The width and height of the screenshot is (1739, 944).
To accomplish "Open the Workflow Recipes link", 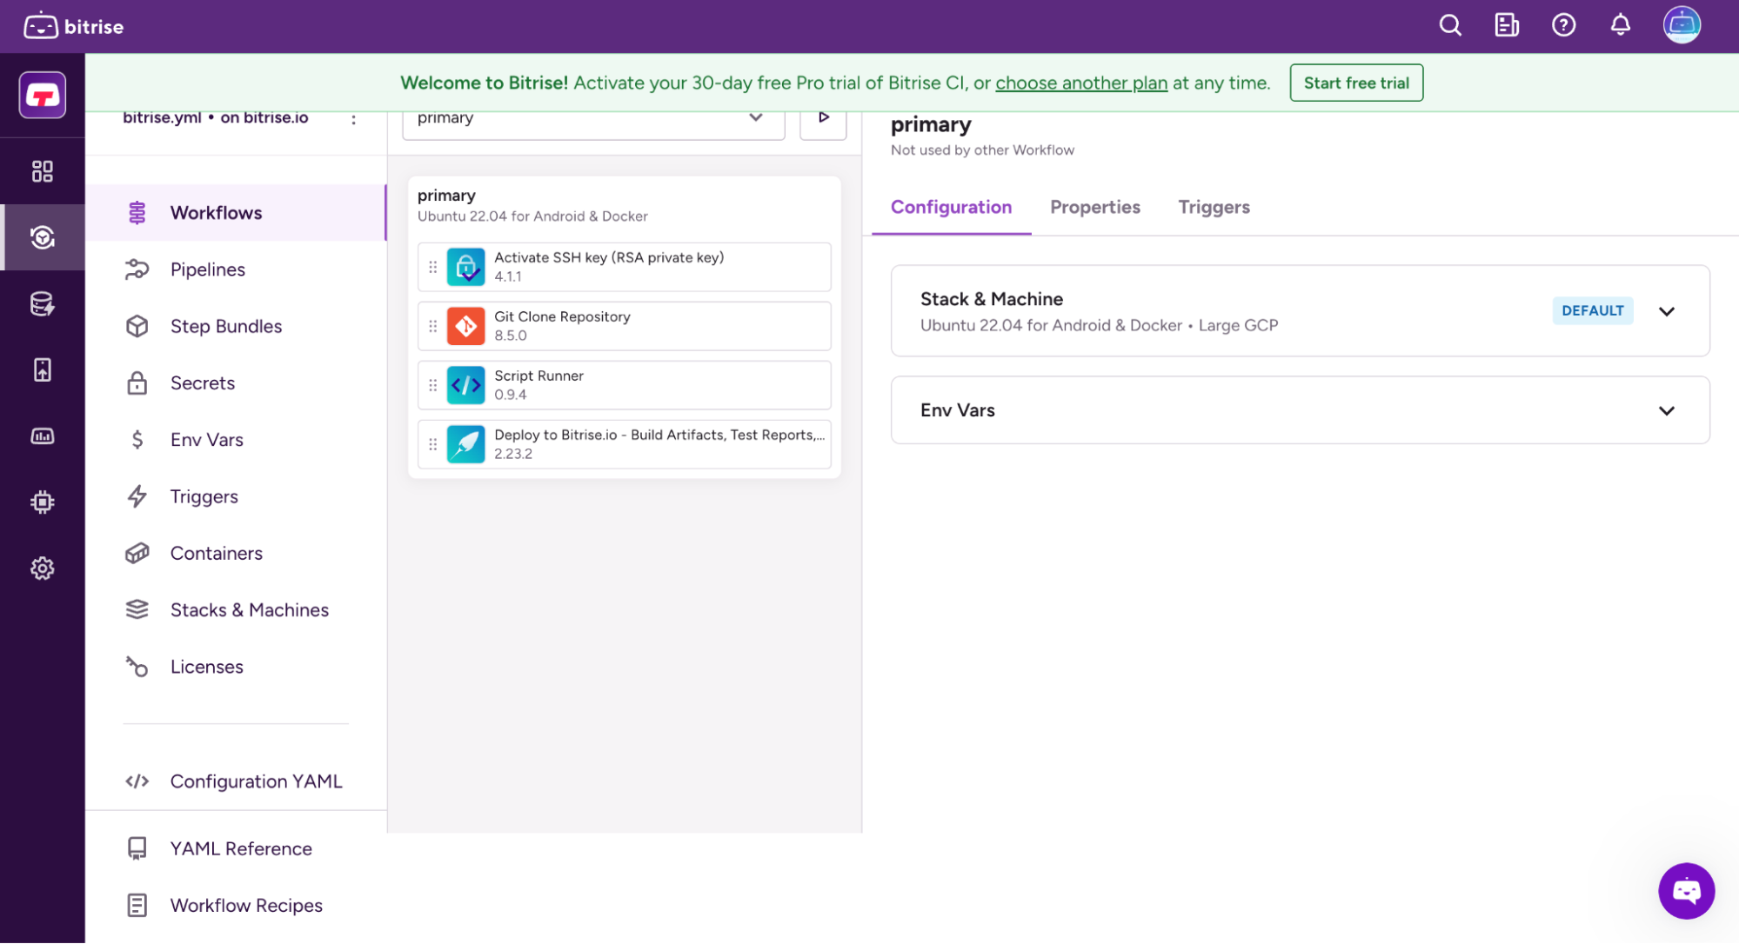I will [236, 905].
